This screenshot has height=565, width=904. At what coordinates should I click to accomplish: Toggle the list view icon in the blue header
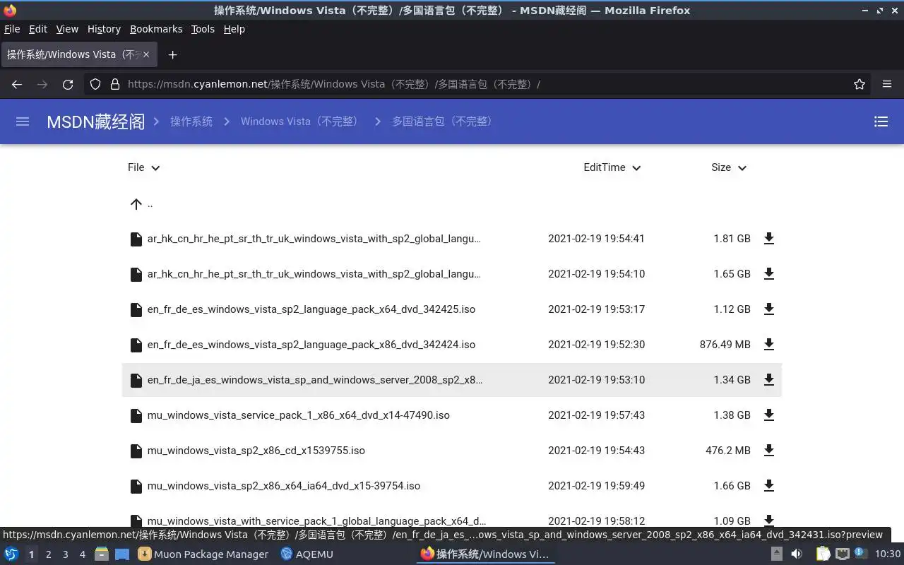click(881, 121)
